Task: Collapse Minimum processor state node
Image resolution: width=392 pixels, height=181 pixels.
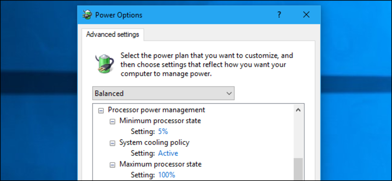Action: tap(113, 122)
